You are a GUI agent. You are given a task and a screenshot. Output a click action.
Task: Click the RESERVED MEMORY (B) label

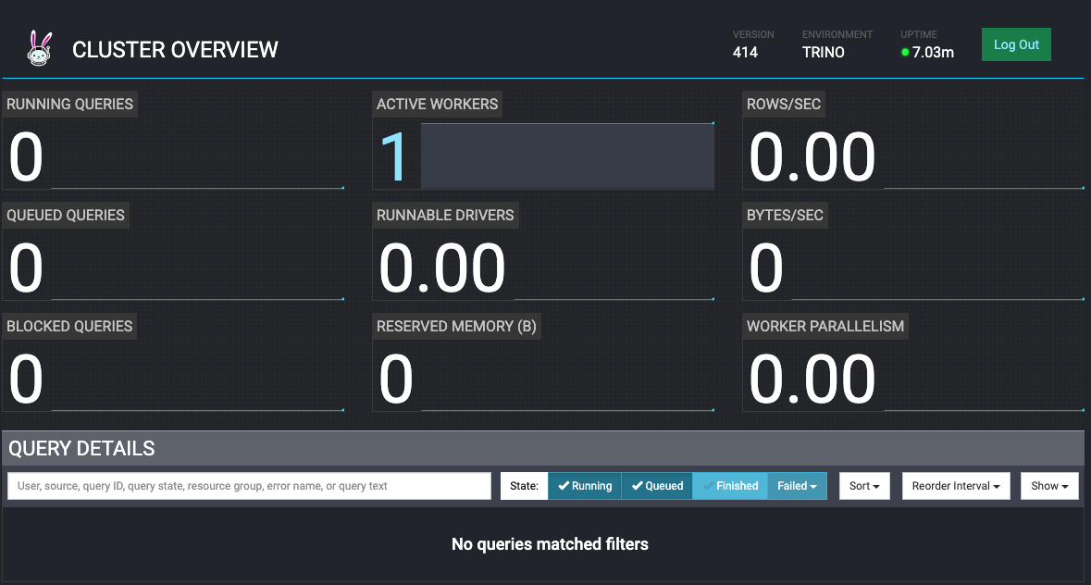pyautogui.click(x=456, y=326)
